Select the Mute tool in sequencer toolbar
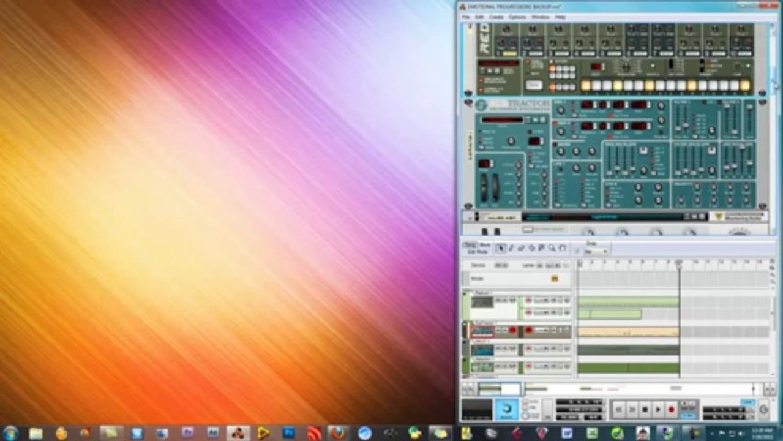 pos(541,248)
